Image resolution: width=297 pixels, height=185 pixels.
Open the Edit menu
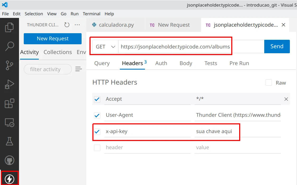[17, 14]
